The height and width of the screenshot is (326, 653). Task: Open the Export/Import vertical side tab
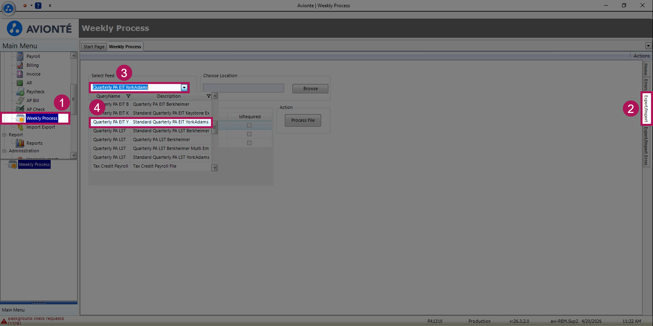tap(646, 109)
